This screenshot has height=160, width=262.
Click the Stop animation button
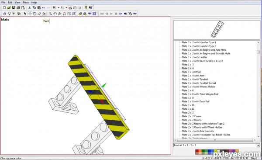click(x=116, y=14)
